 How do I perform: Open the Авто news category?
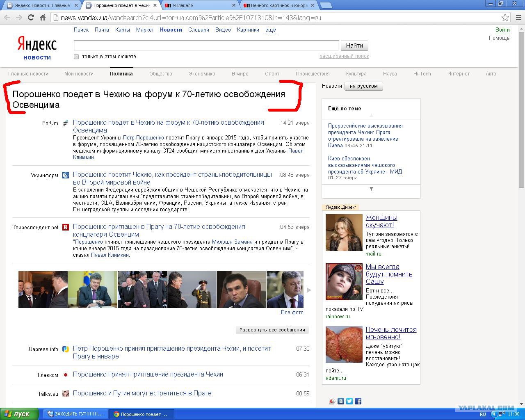(491, 74)
